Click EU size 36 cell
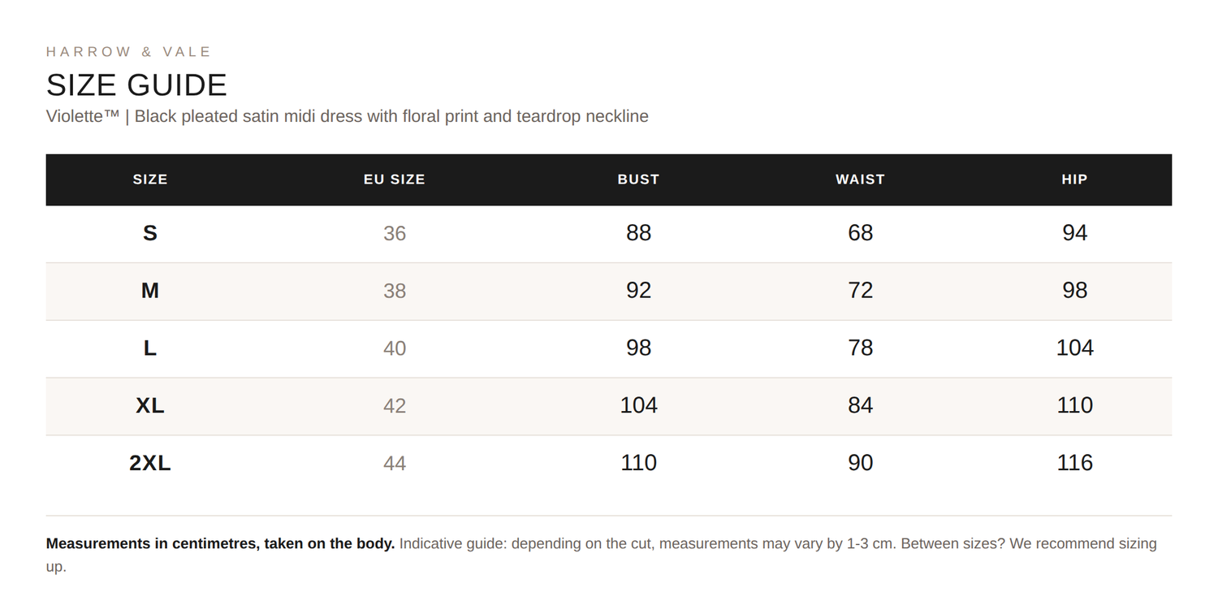 pyautogui.click(x=395, y=234)
